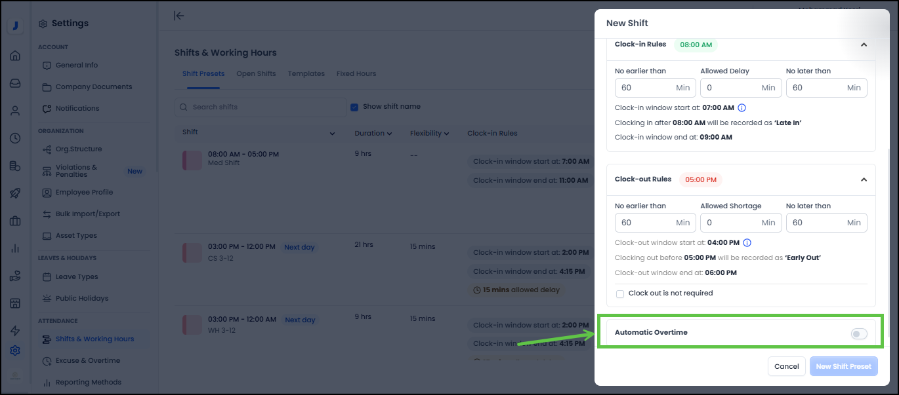The image size is (899, 395).
Task: Open the inbox icon in sidebar
Action: [14, 83]
